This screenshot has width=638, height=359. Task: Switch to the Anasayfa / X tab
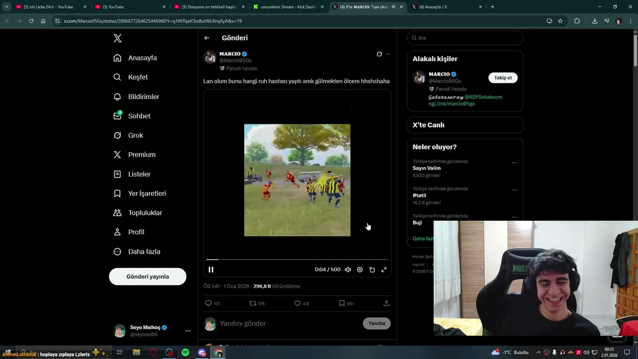pyautogui.click(x=446, y=7)
